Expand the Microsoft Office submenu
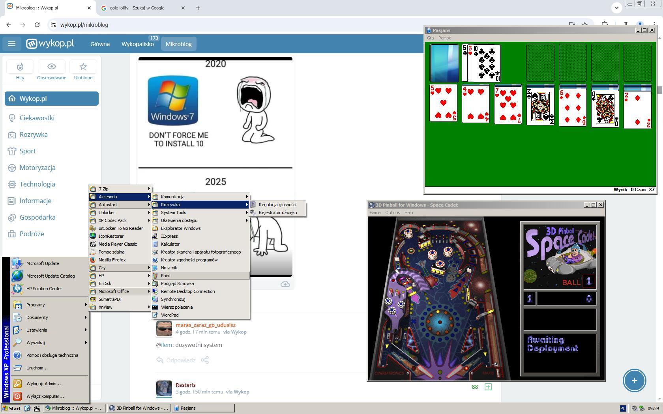The image size is (663, 414). point(120,291)
